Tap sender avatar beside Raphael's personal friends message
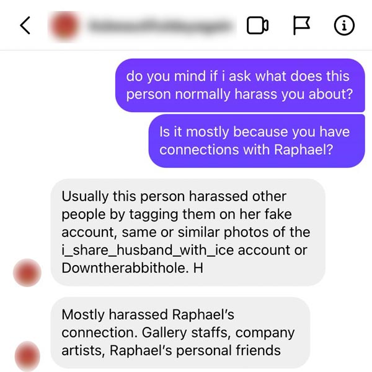This screenshot has height=372, width=372. [x=27, y=356]
